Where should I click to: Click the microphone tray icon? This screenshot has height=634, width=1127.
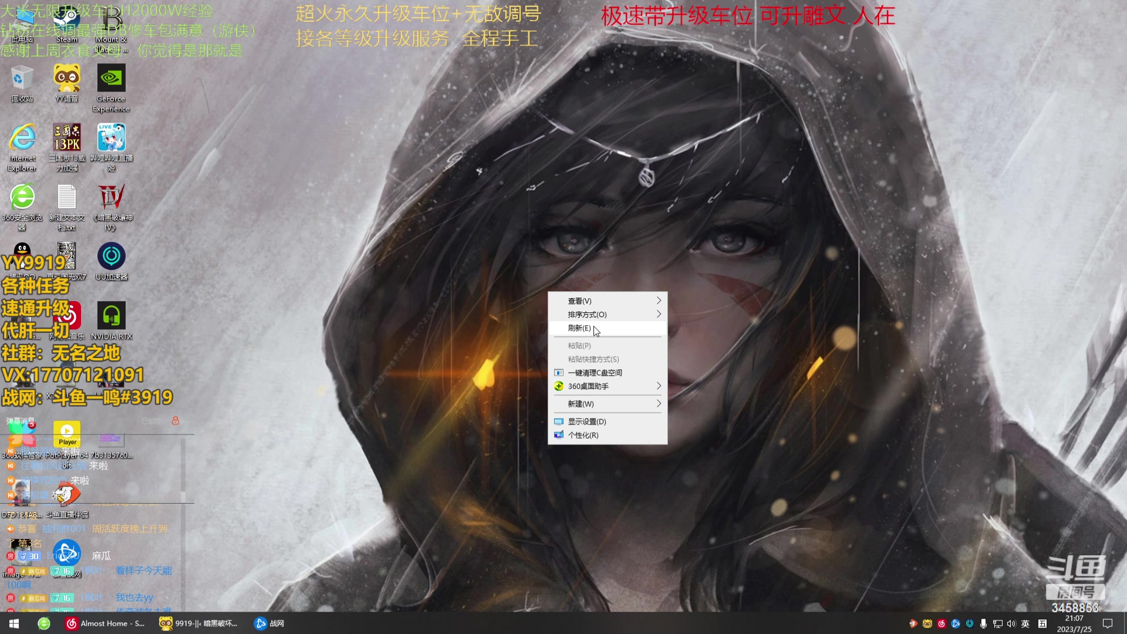point(983,623)
